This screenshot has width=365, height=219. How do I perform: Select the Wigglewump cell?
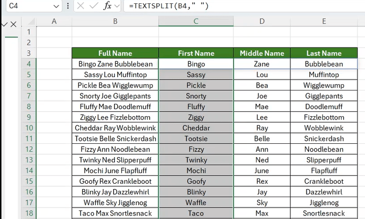[x=324, y=85]
